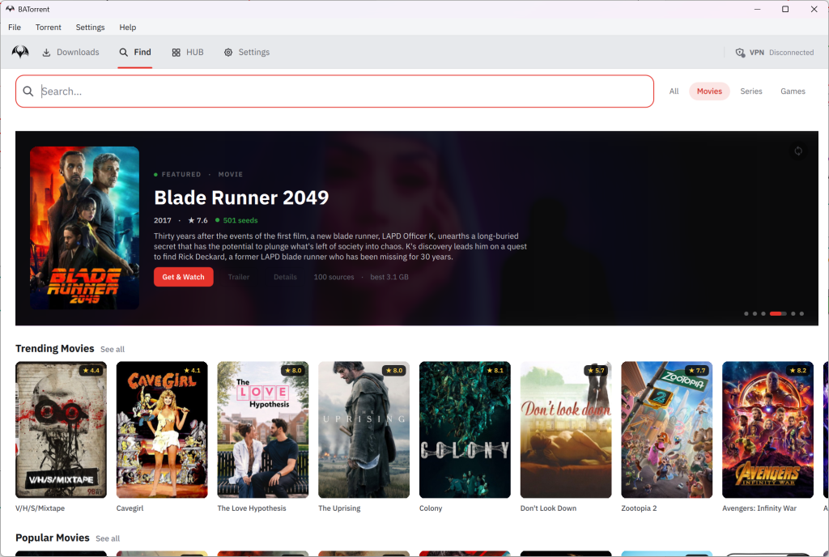Open The Uprising movie poster
Screen dimensions: 829x557
[x=363, y=430]
